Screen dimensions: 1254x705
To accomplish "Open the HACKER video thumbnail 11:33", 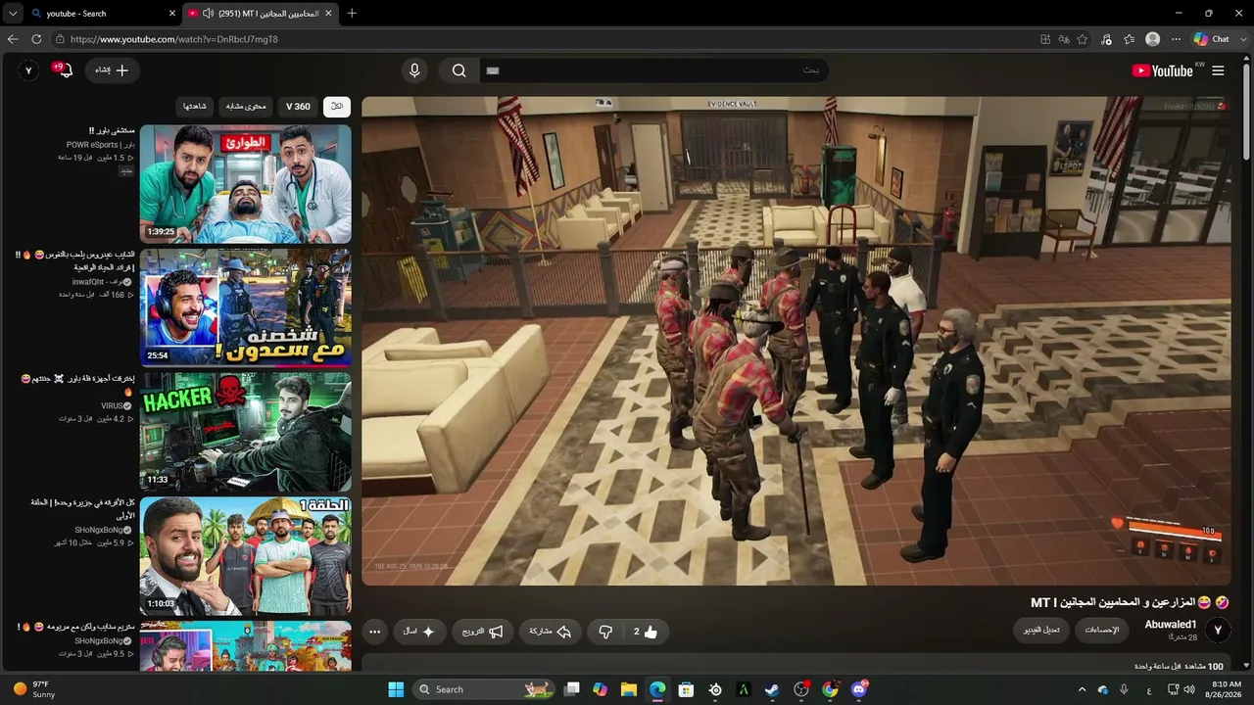I will 245,432.
